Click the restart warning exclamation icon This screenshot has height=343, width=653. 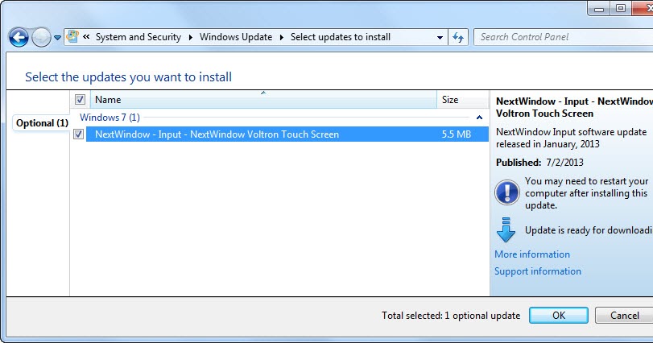coord(506,192)
